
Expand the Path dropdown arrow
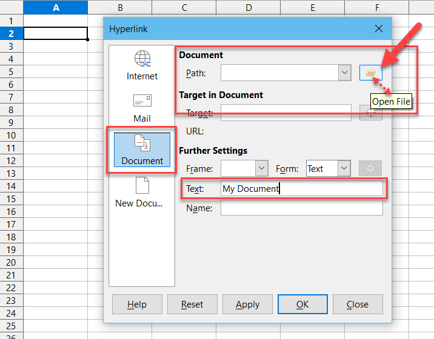[x=345, y=73]
